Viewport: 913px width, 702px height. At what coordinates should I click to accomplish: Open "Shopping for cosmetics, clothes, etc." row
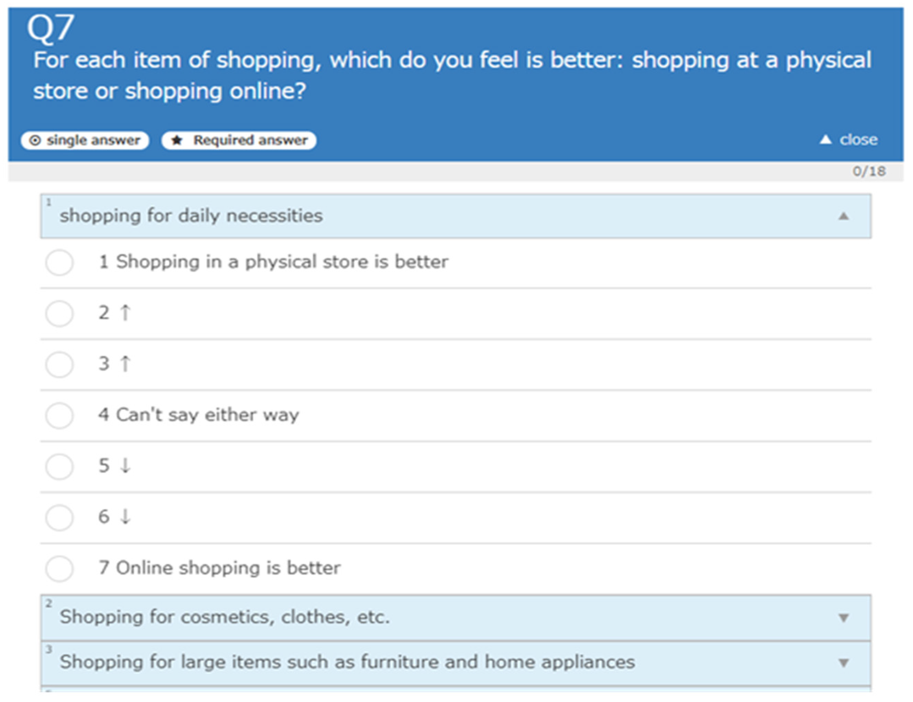(x=224, y=617)
